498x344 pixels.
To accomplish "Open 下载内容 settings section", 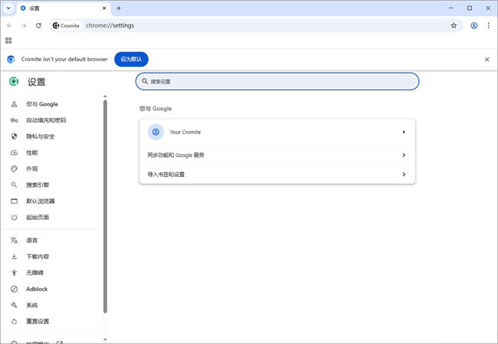I will click(38, 257).
